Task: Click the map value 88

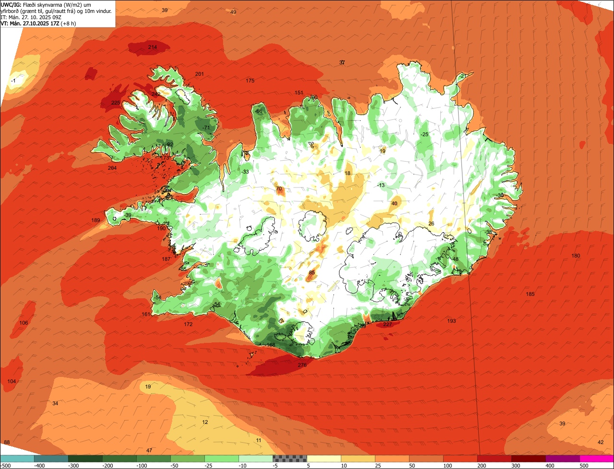Action: [x=7, y=442]
